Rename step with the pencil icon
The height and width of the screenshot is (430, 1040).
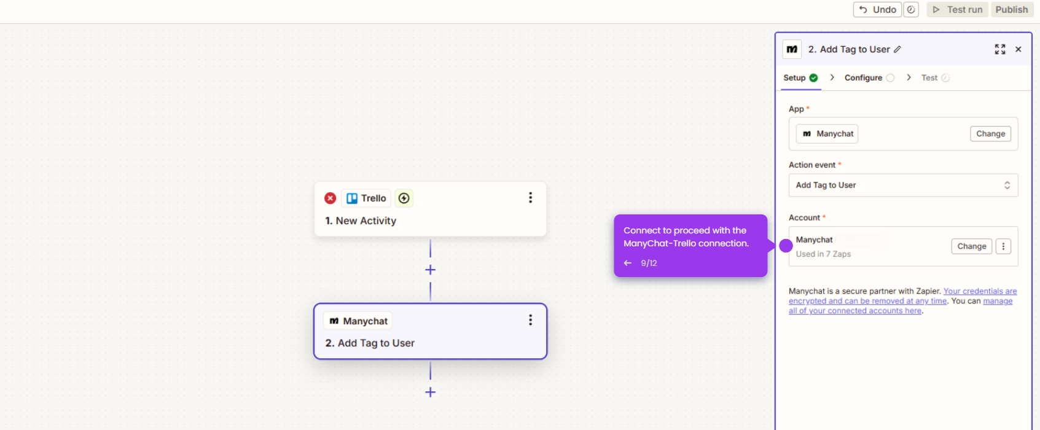pos(897,49)
